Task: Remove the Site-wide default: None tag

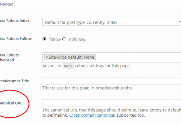Action: click(47, 57)
